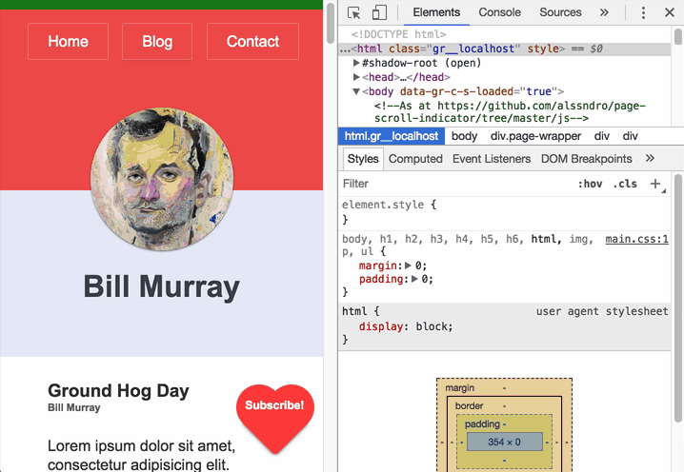Image resolution: width=684 pixels, height=472 pixels.
Task: Click the Bill Murray author byline
Action: [74, 408]
